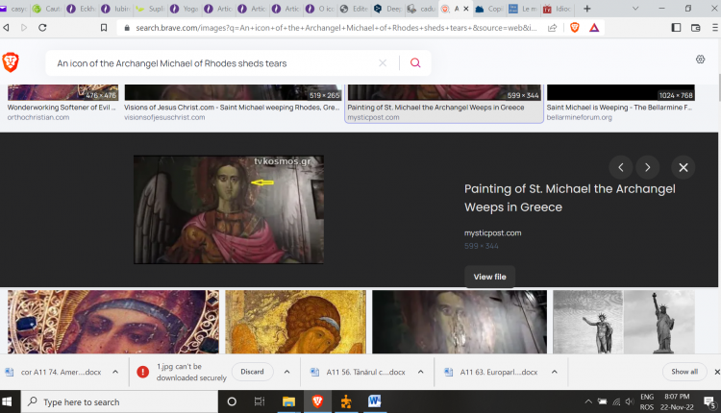
Task: Click the search query input field
Action: [211, 63]
